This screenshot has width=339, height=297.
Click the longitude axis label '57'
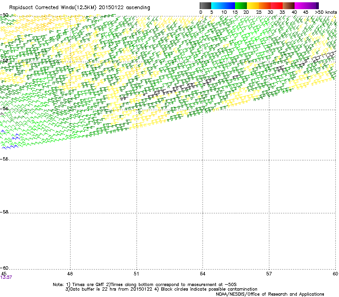click(269, 274)
